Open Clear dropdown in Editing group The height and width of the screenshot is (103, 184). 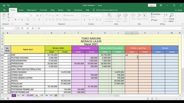coord(155,20)
